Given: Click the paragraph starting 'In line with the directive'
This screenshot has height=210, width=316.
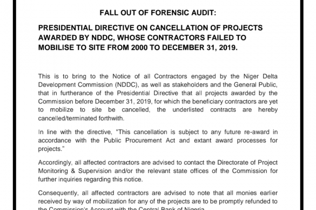Looking at the screenshot, I should pos(158,140).
